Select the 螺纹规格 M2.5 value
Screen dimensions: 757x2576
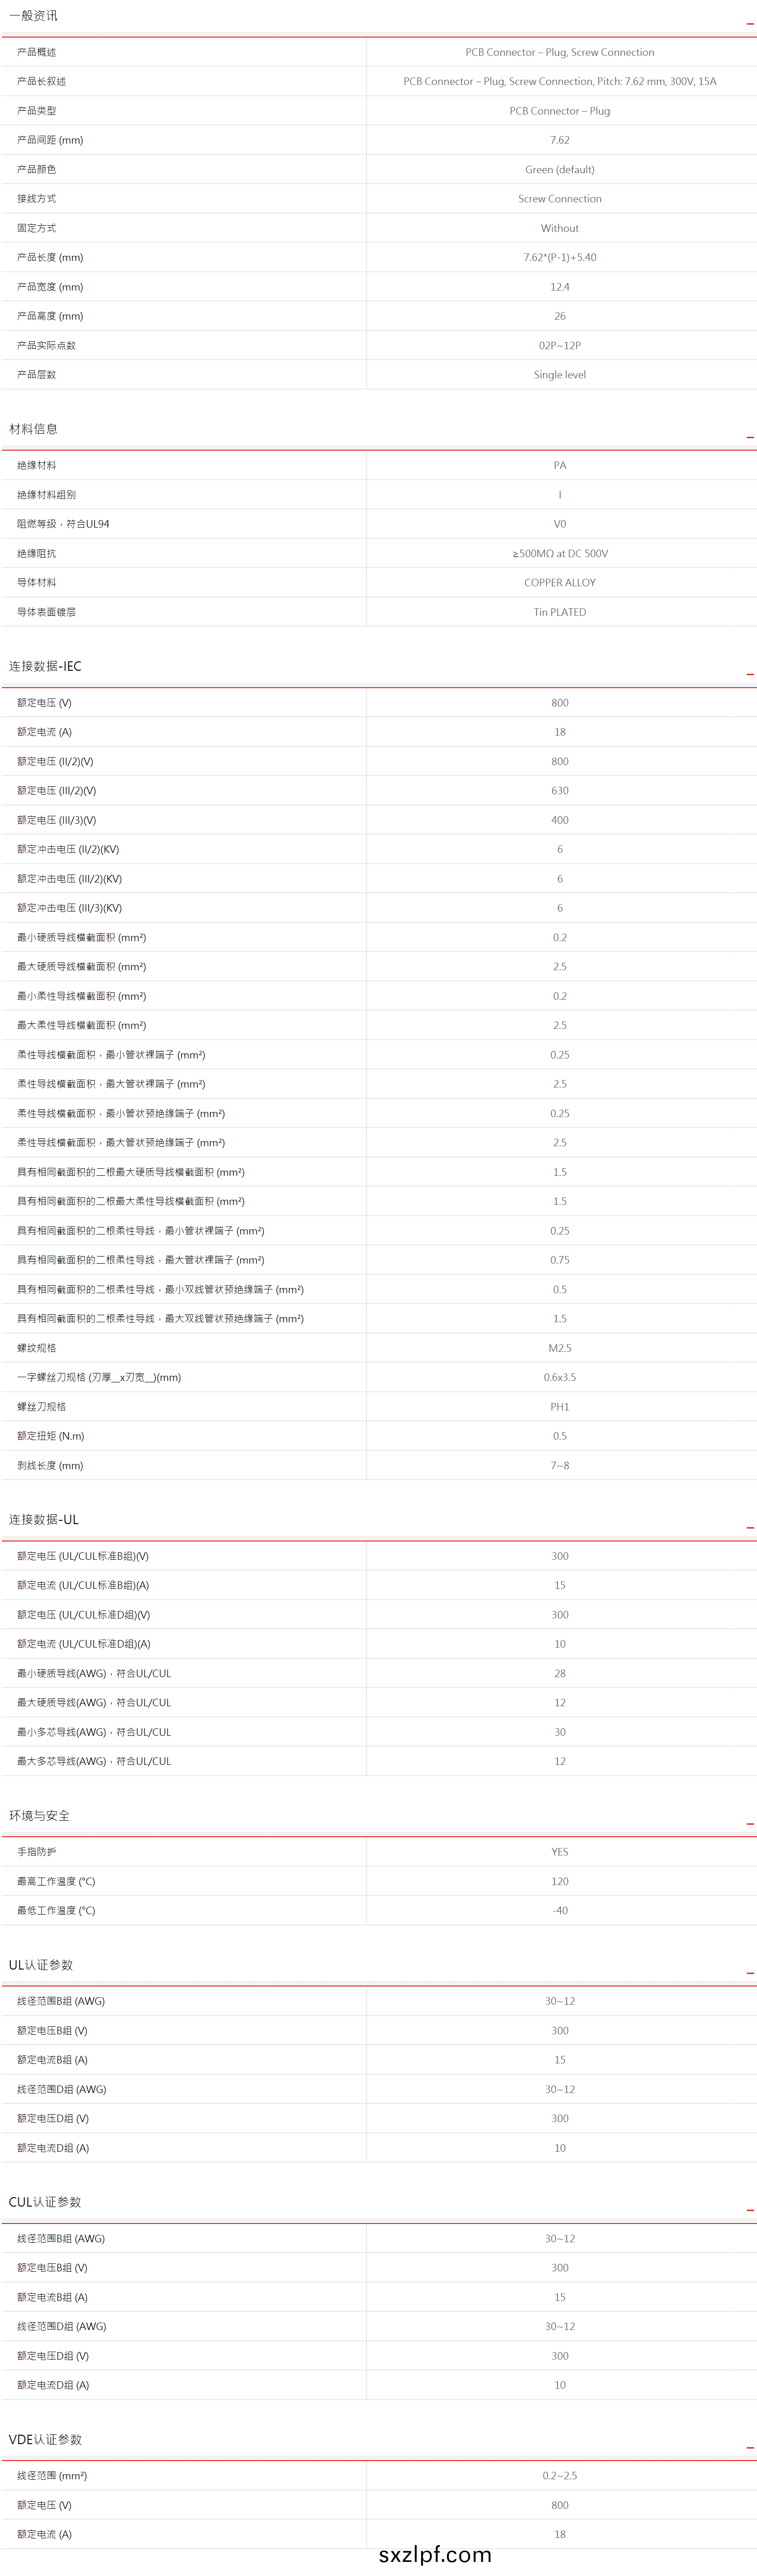(x=559, y=1348)
